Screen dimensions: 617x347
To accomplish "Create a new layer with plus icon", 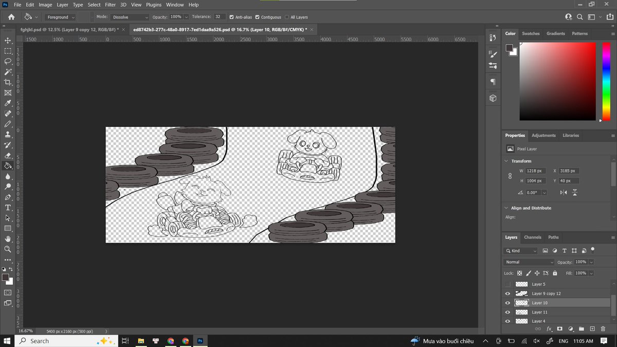I will [592, 328].
